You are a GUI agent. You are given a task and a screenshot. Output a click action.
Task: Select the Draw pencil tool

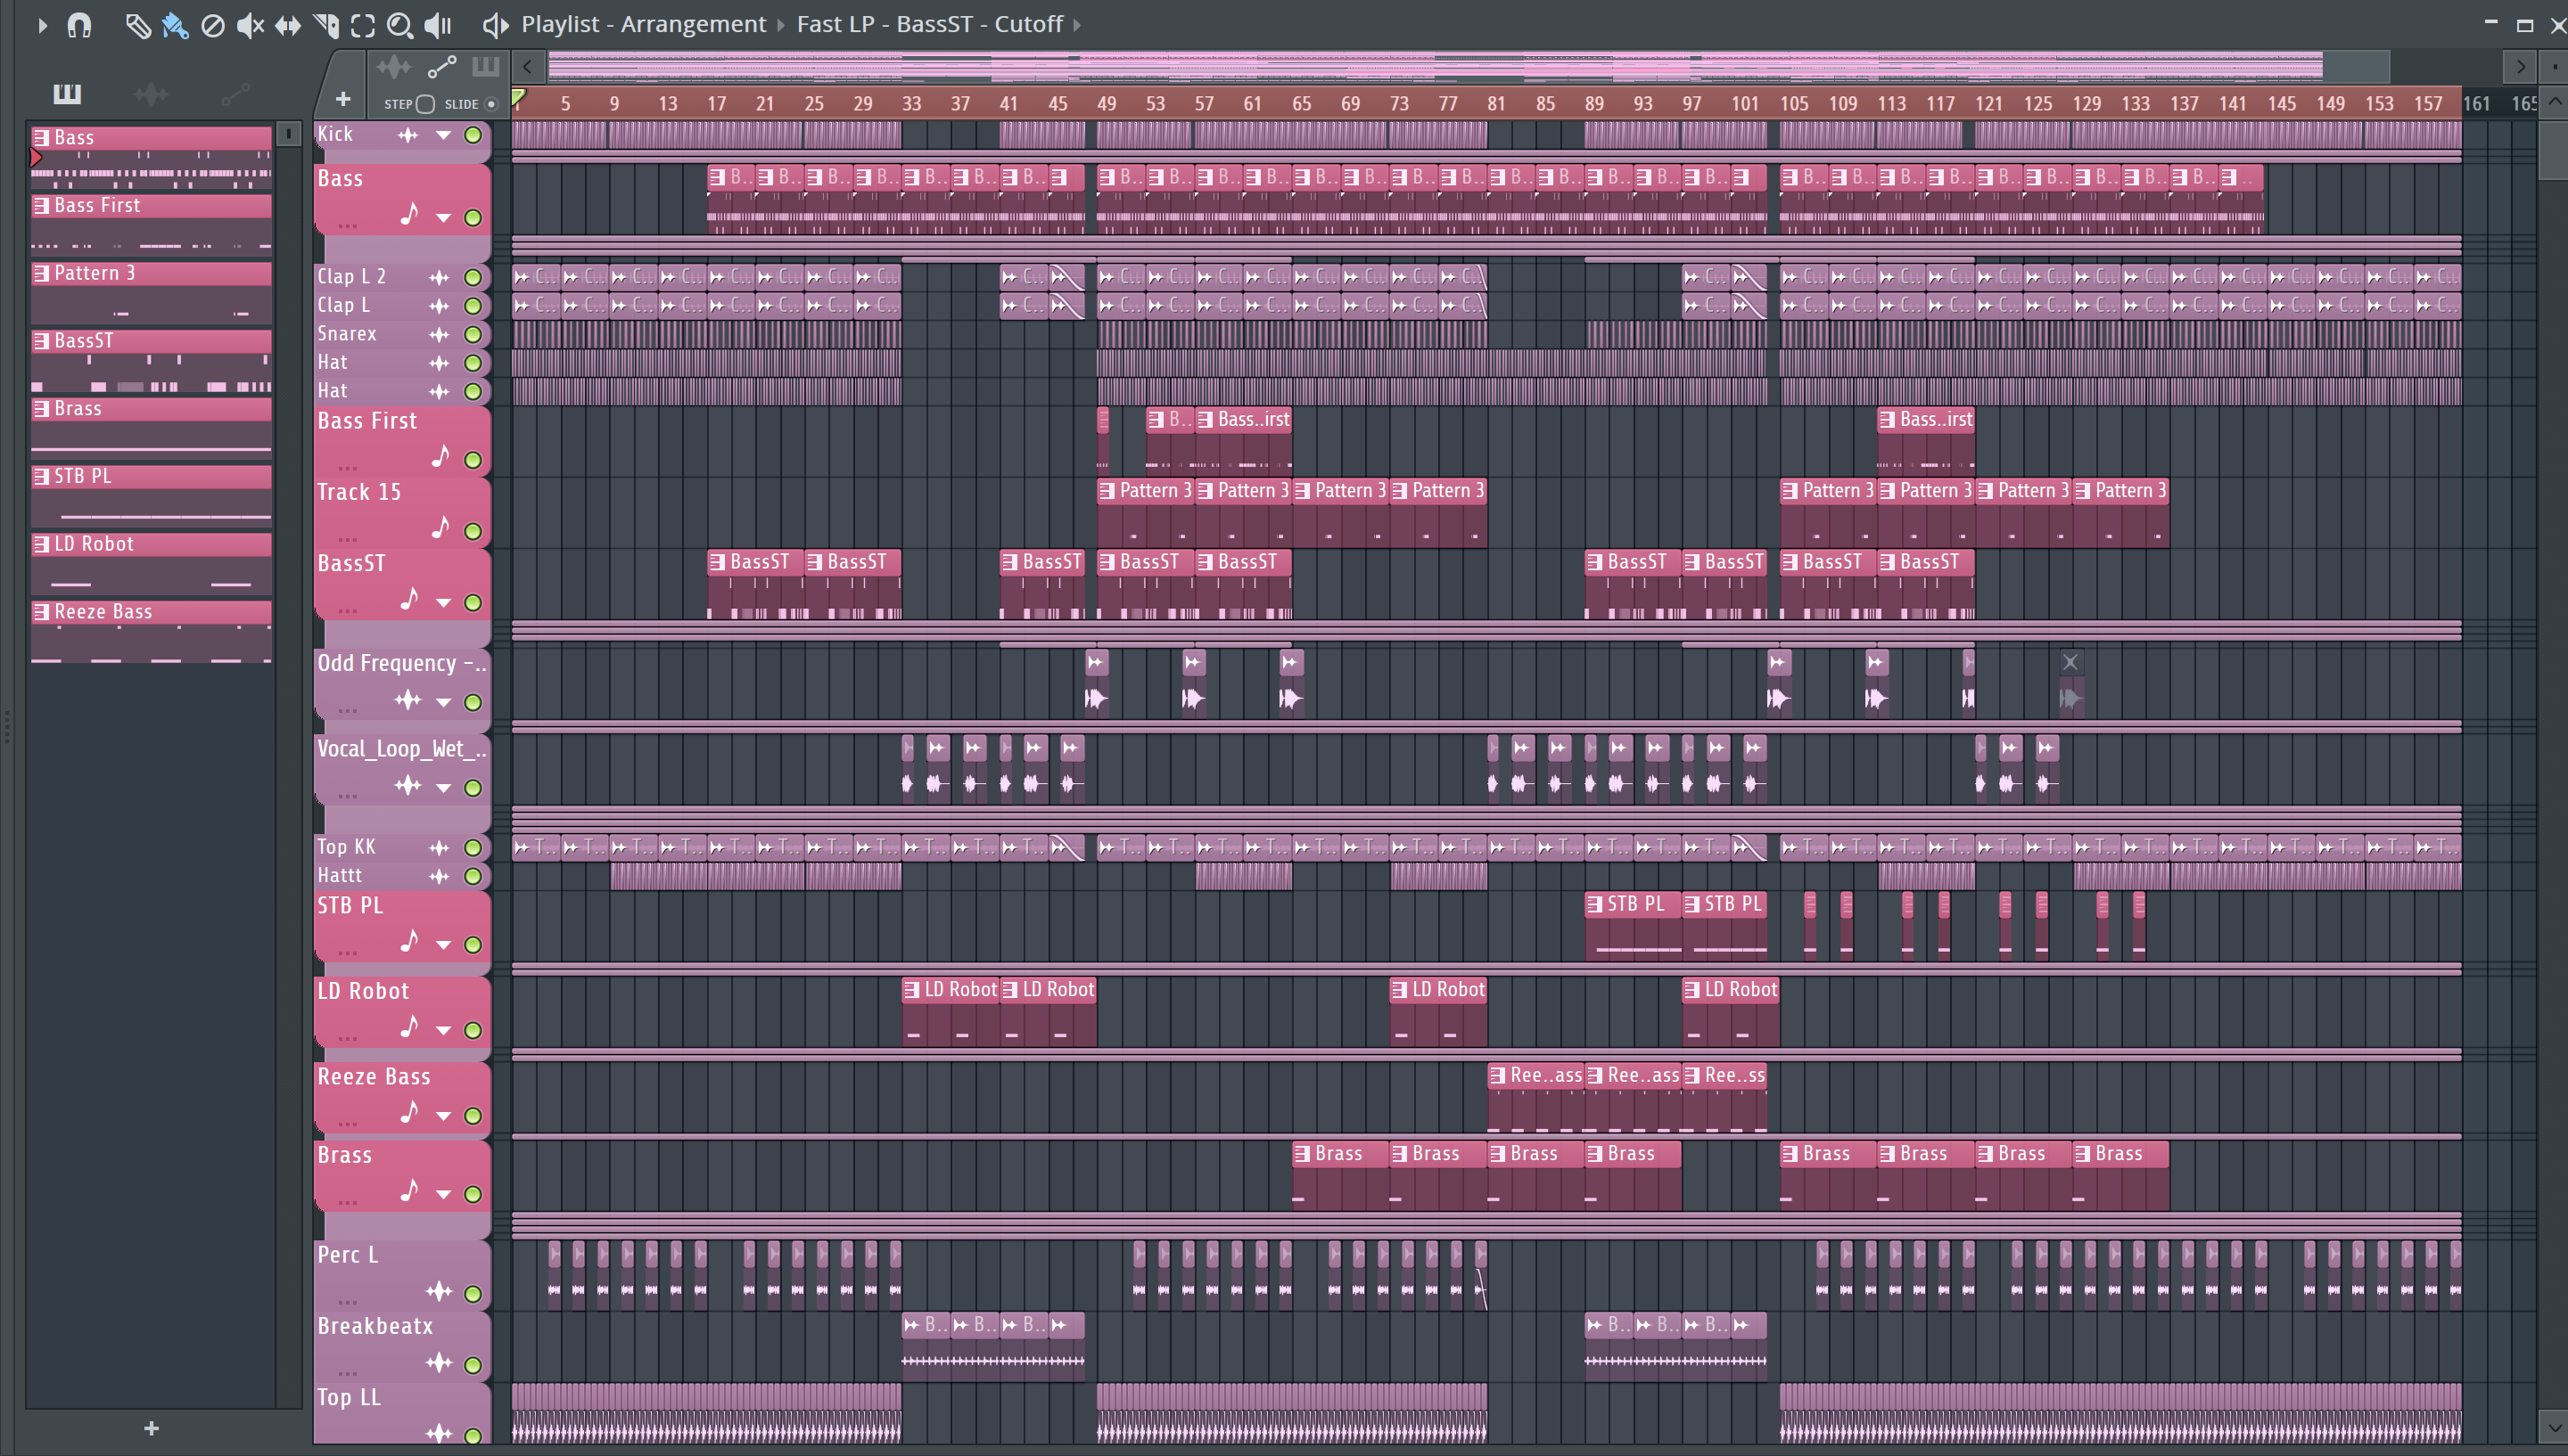click(138, 25)
